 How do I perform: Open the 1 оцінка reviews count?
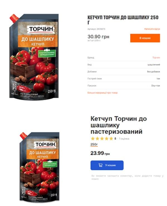click(x=124, y=139)
